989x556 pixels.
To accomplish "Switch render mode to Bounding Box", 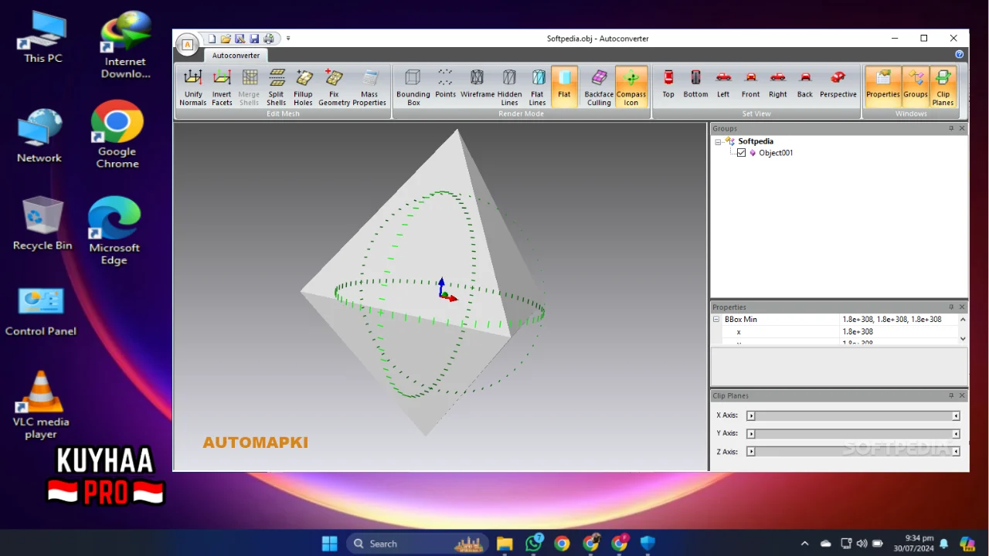I will pyautogui.click(x=413, y=86).
